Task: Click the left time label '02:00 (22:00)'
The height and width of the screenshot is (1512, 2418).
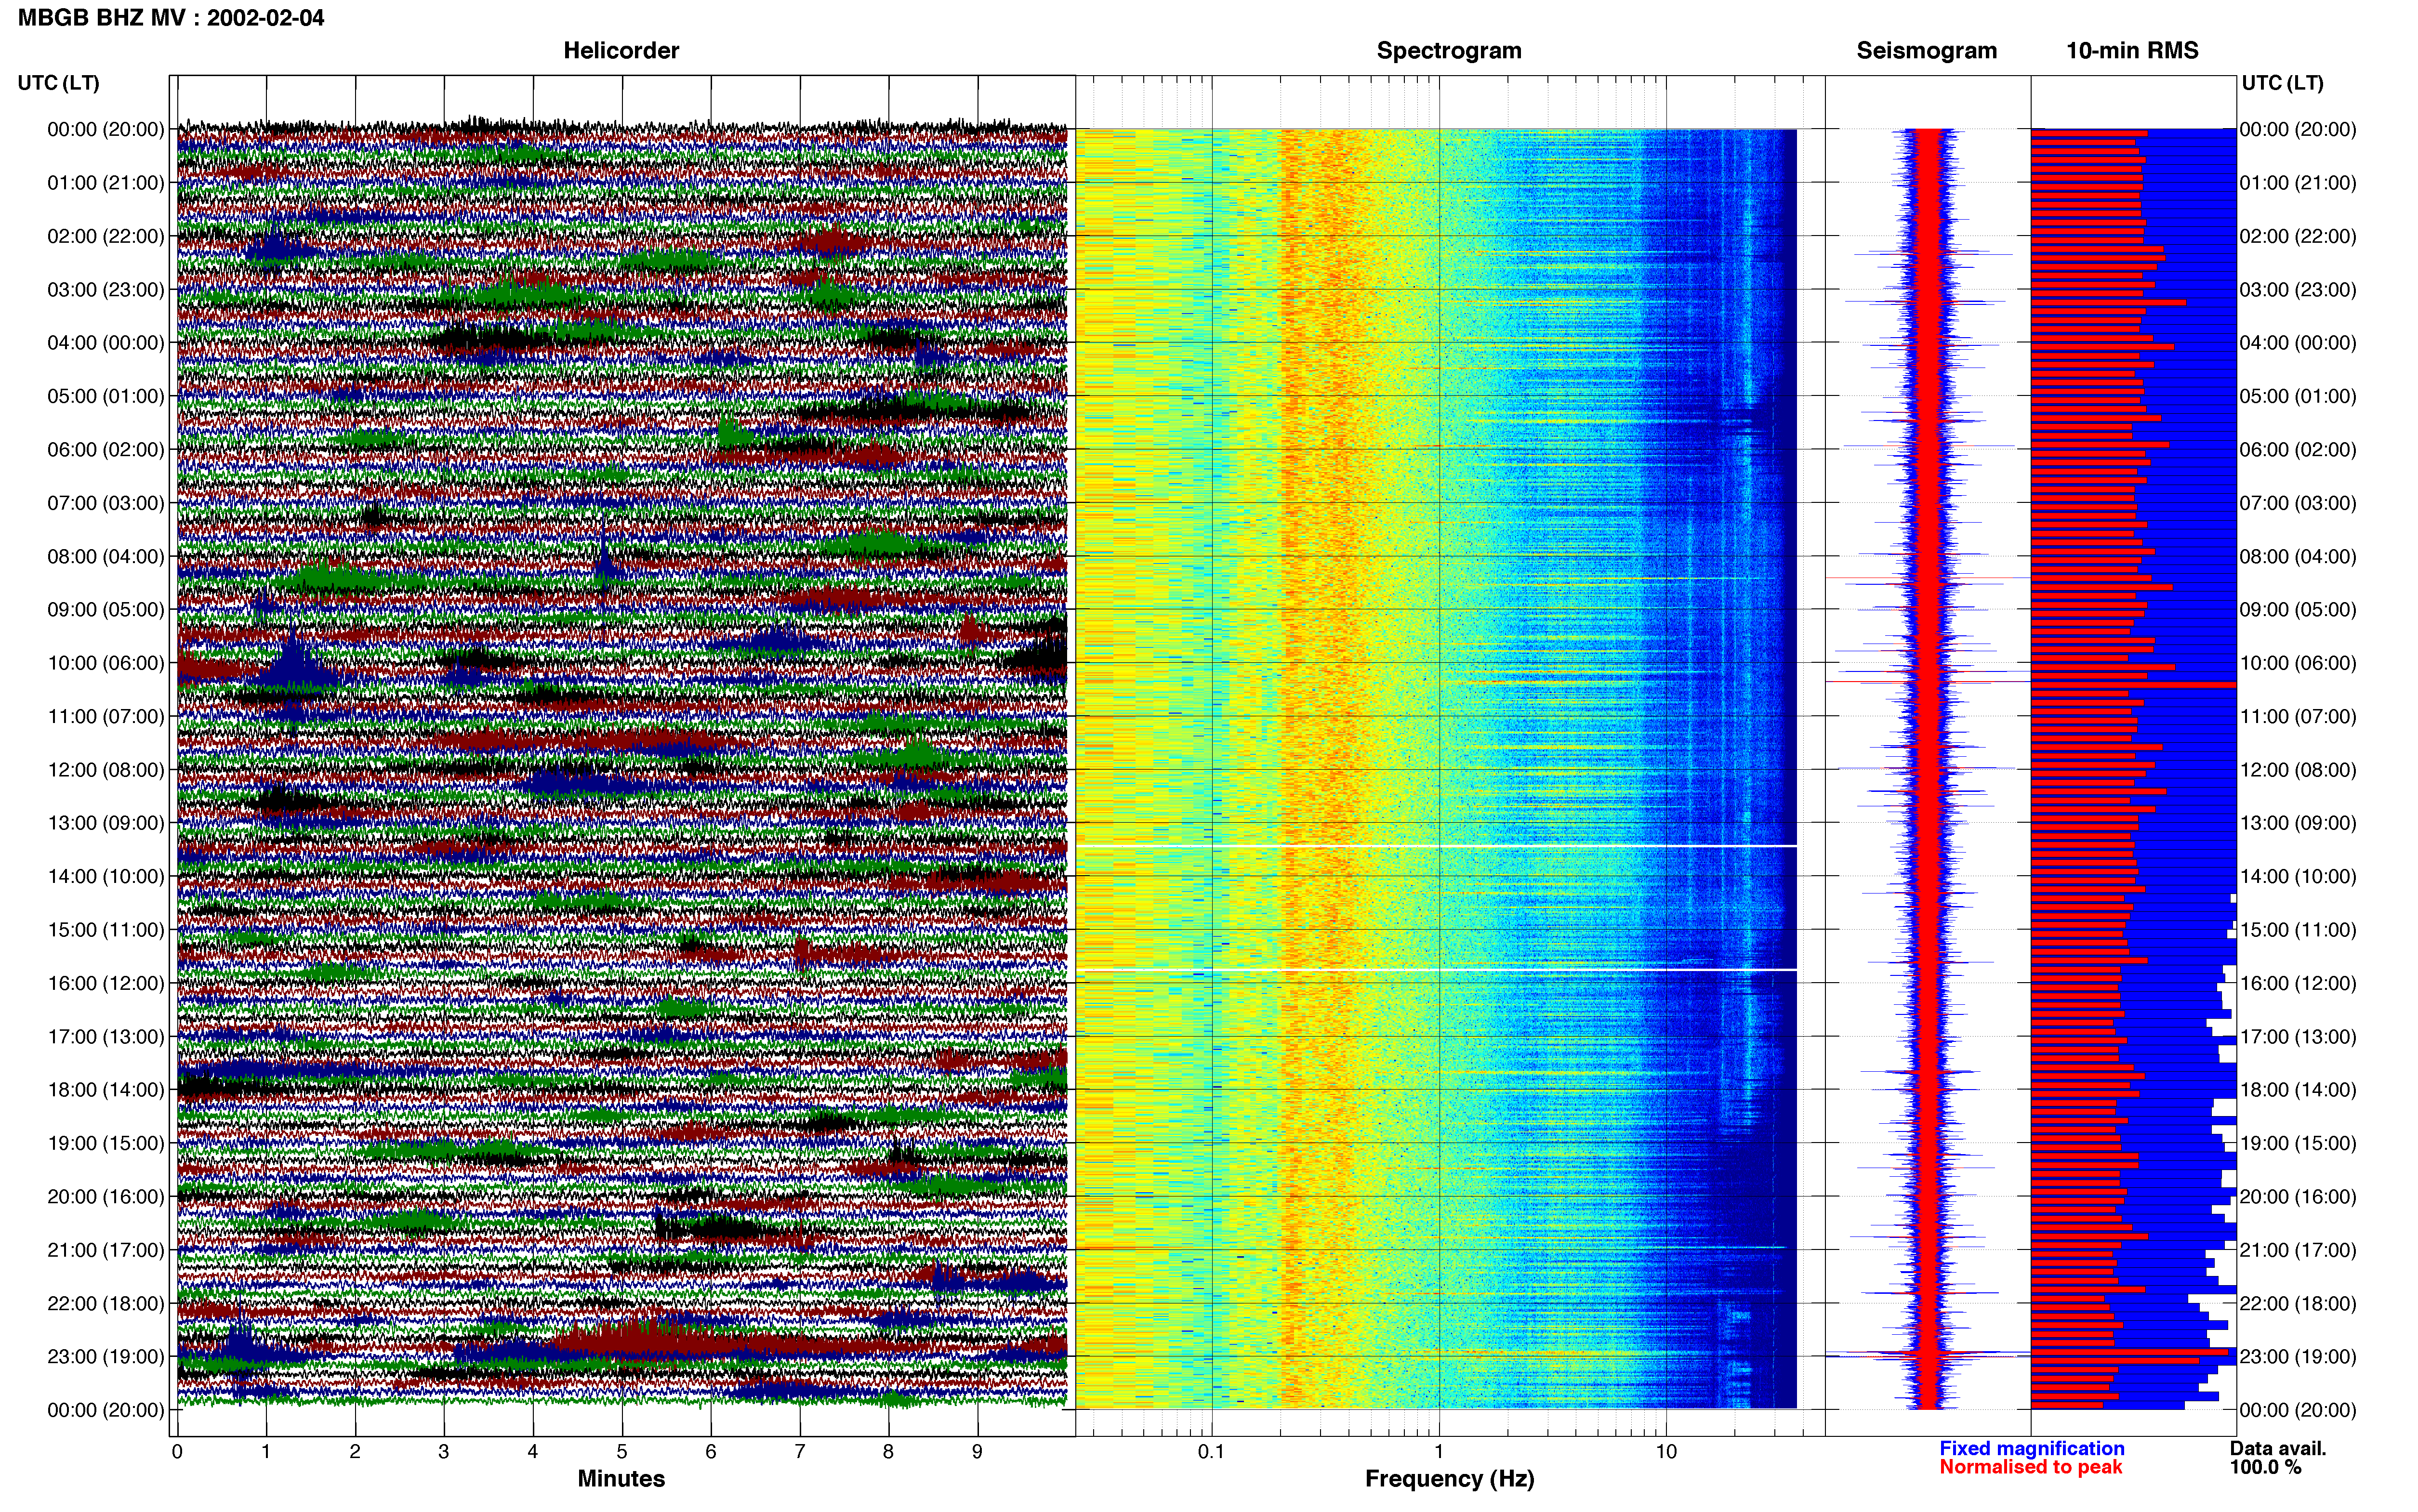Action: 106,236
